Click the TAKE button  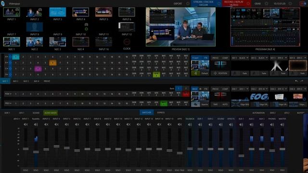coord(215,104)
